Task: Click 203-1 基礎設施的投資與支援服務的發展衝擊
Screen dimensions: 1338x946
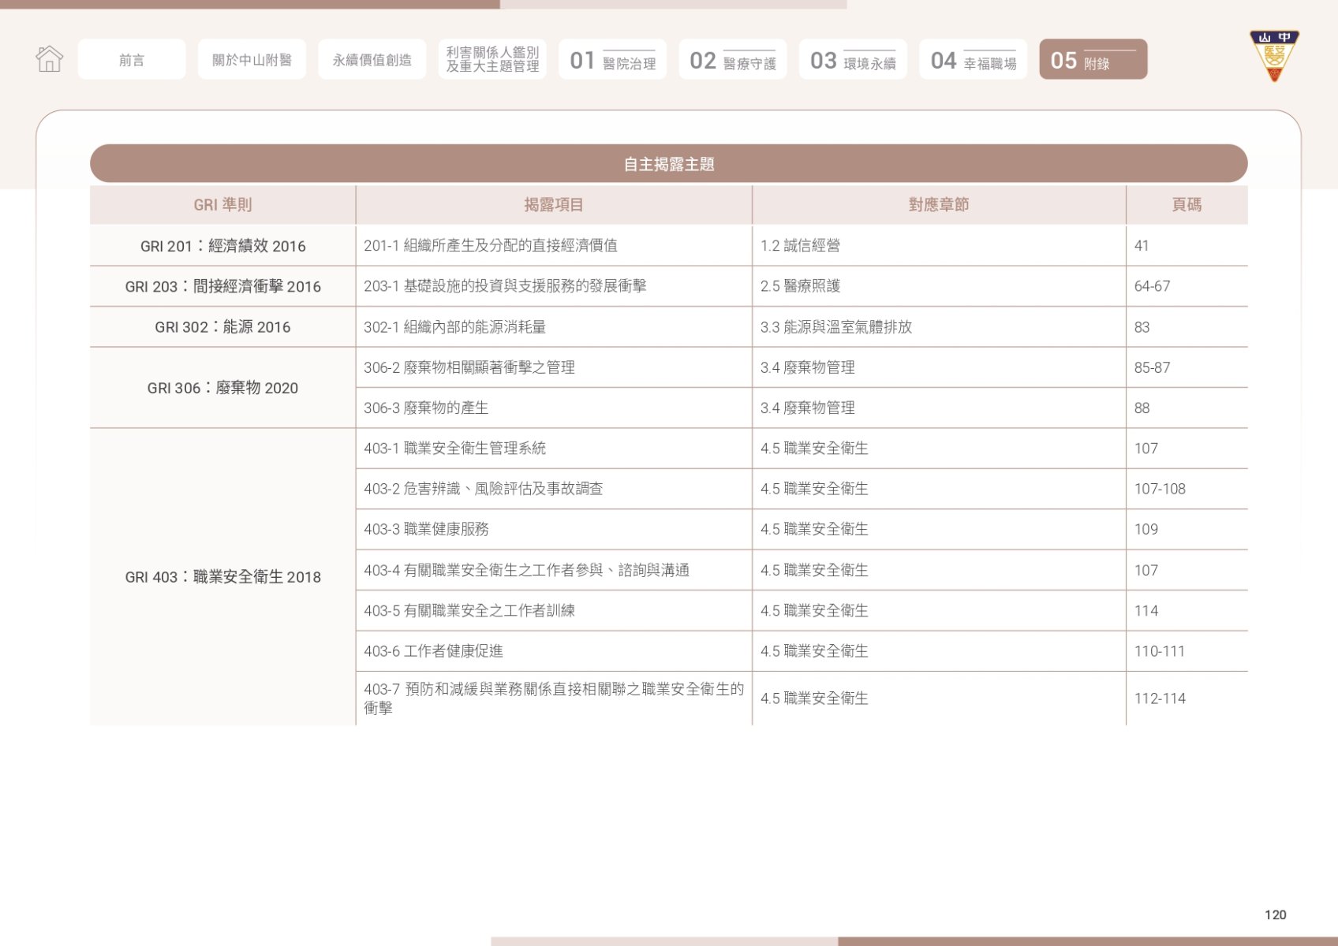Action: pos(505,286)
